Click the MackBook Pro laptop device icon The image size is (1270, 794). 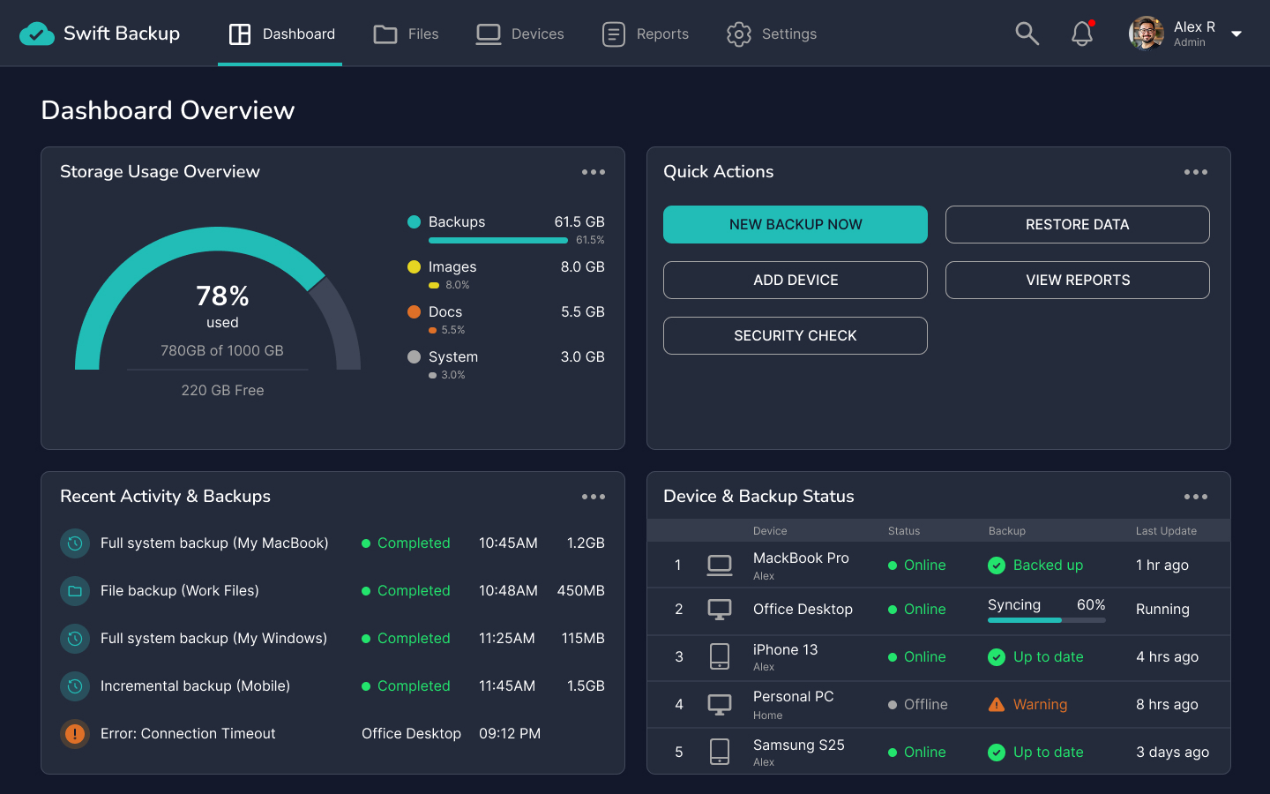[x=720, y=566]
